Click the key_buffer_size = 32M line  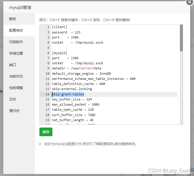pos(72,99)
